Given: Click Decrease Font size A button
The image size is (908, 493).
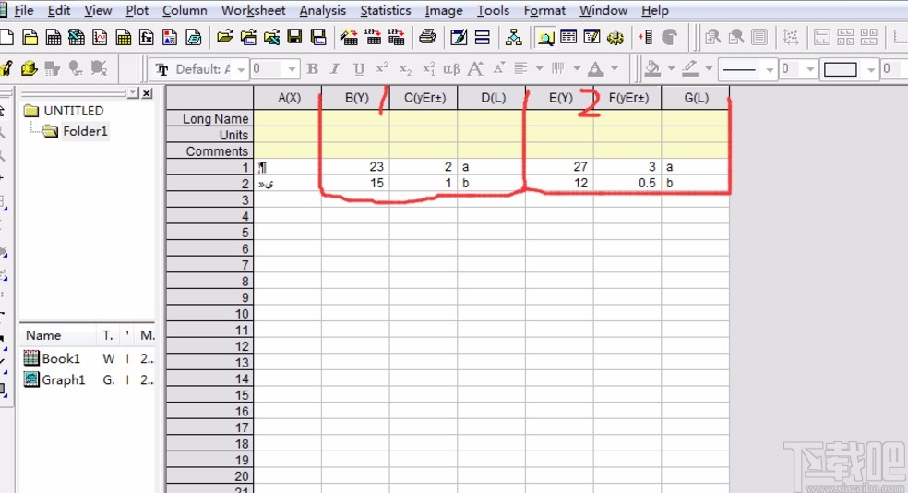Looking at the screenshot, I should coord(498,69).
